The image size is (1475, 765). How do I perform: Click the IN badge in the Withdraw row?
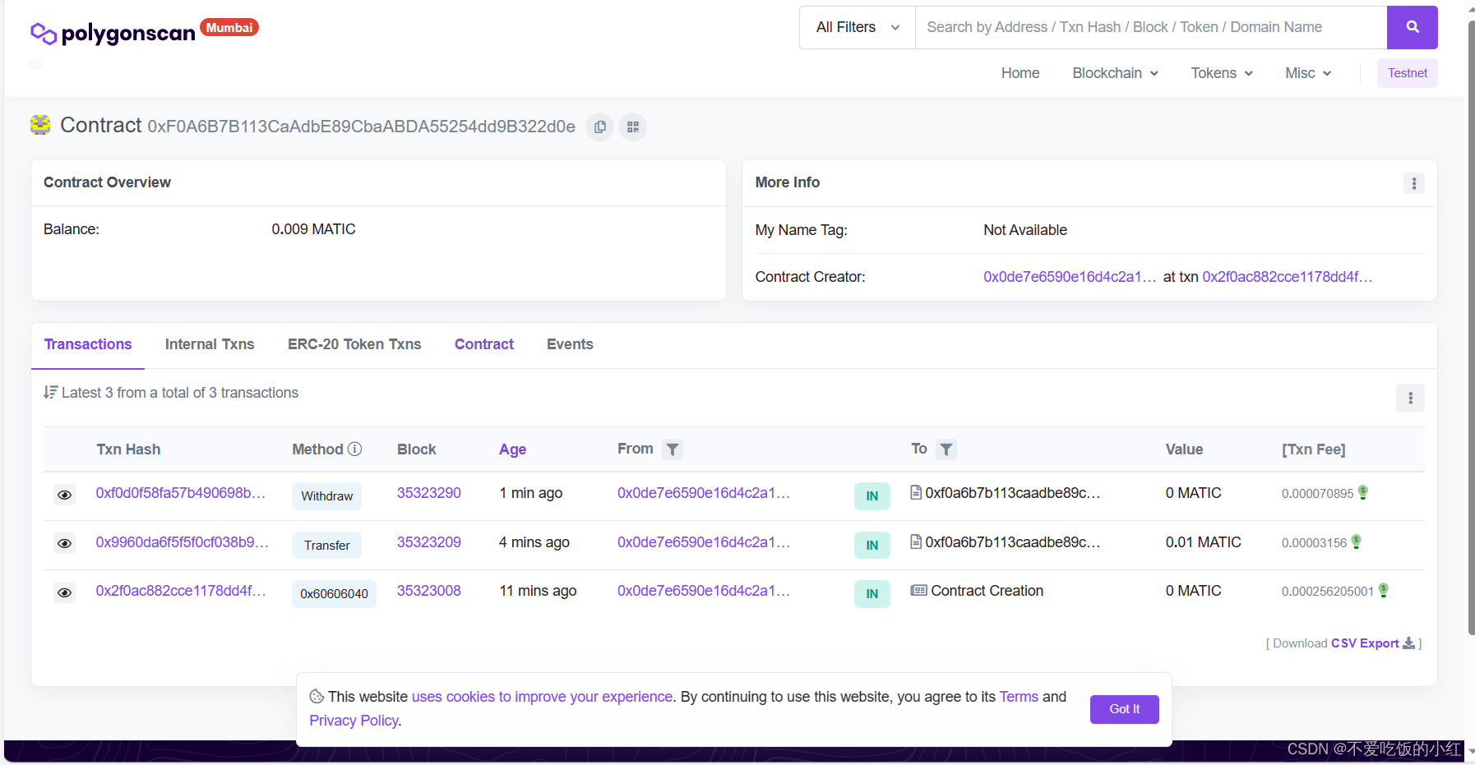point(872,495)
